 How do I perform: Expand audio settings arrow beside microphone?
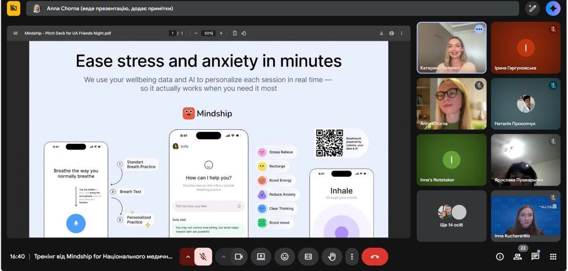(187, 256)
